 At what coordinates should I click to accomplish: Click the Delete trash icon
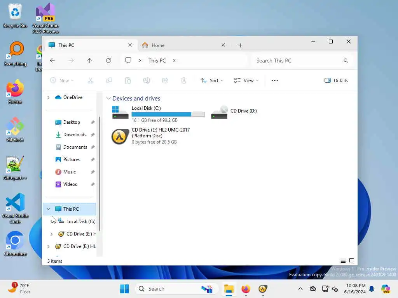click(x=183, y=81)
